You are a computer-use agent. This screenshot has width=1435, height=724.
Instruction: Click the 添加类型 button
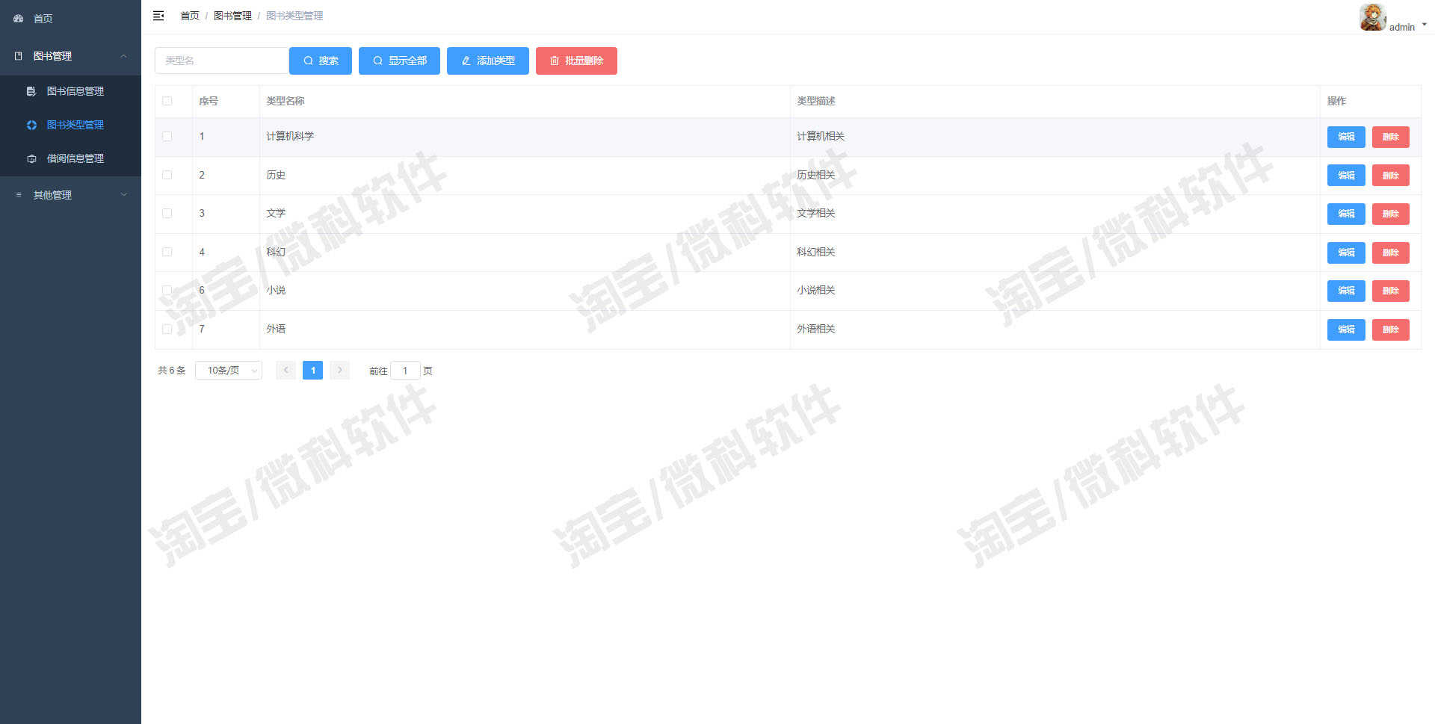[488, 61]
